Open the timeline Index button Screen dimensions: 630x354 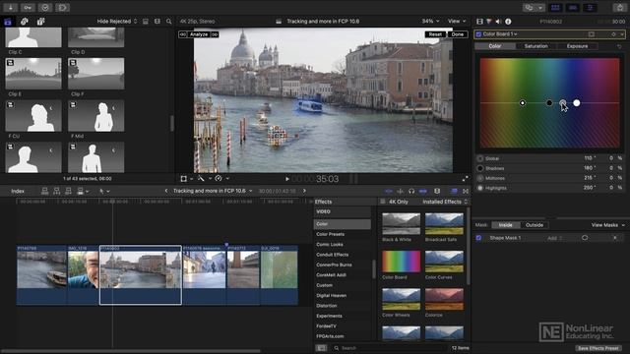point(18,191)
